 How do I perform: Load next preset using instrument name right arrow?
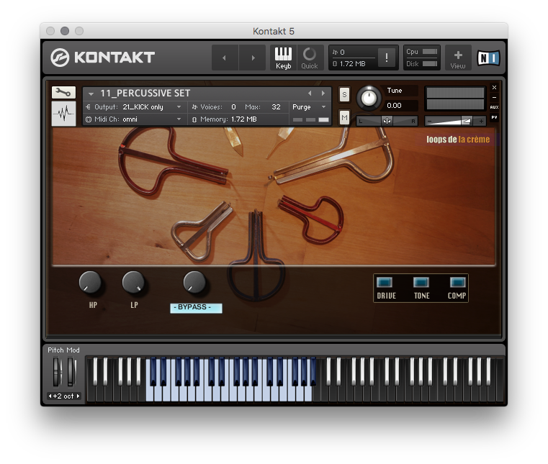point(323,94)
